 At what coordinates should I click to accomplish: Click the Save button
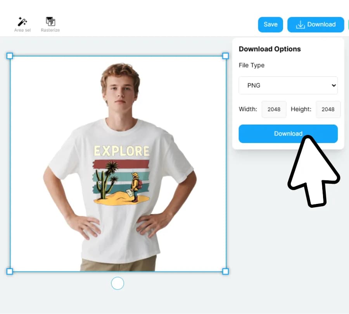point(270,24)
